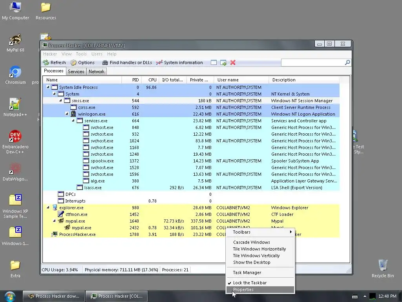Click the red X terminate toolbar icon
The image size is (402, 302).
(233, 63)
